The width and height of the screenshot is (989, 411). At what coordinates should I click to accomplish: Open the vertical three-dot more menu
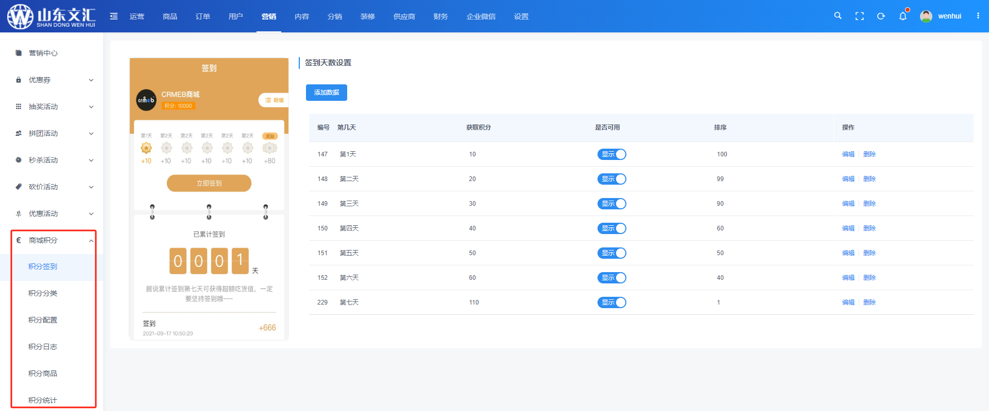coord(978,16)
